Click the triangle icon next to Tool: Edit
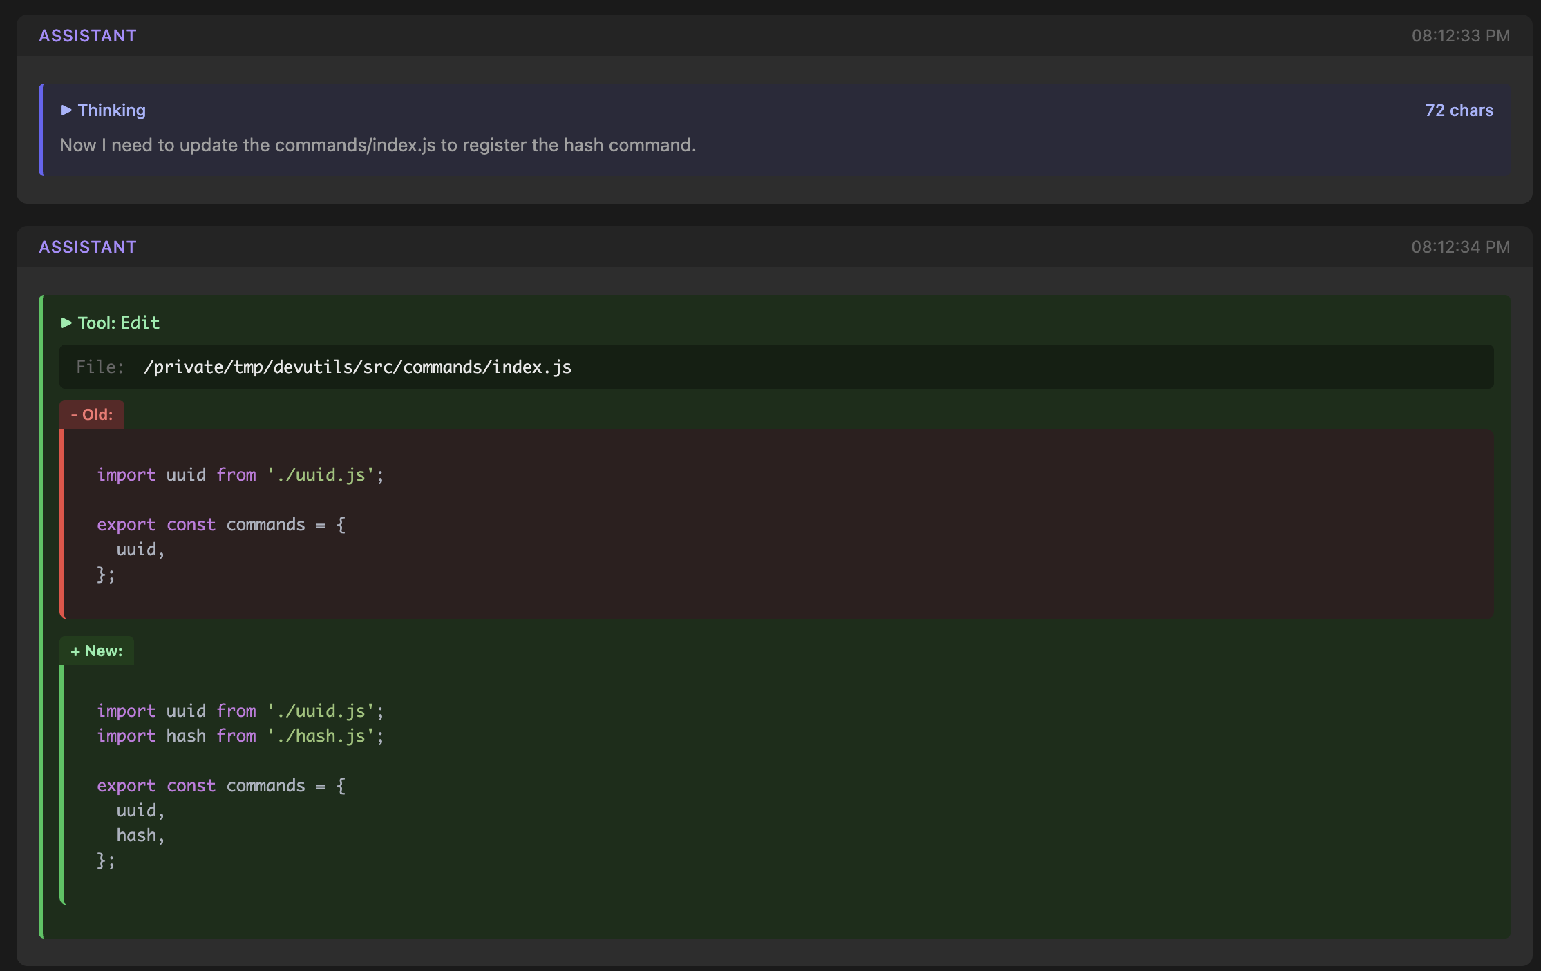 (66, 322)
